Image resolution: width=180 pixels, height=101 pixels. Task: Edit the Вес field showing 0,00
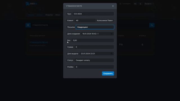[93, 40]
